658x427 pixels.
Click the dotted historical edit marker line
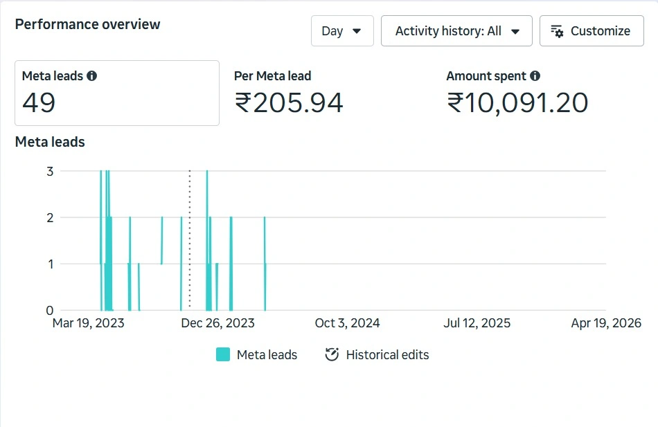[x=190, y=239]
